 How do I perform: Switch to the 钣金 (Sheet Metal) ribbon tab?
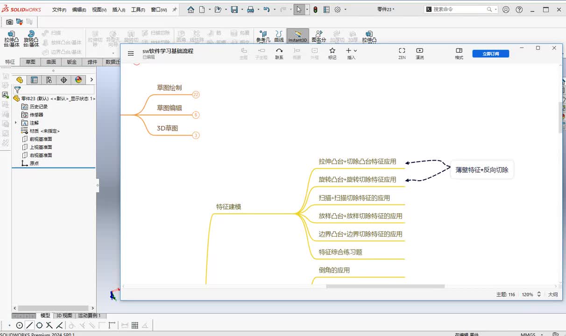(x=71, y=62)
